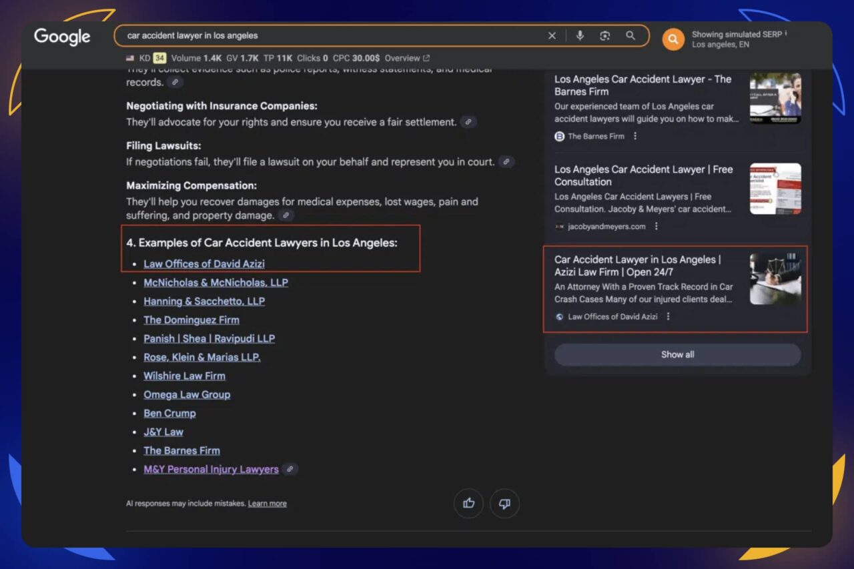
Task: Click the Showing simulated SERP info icon
Action: point(786,33)
